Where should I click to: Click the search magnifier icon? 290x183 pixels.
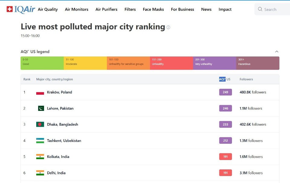click(x=260, y=9)
